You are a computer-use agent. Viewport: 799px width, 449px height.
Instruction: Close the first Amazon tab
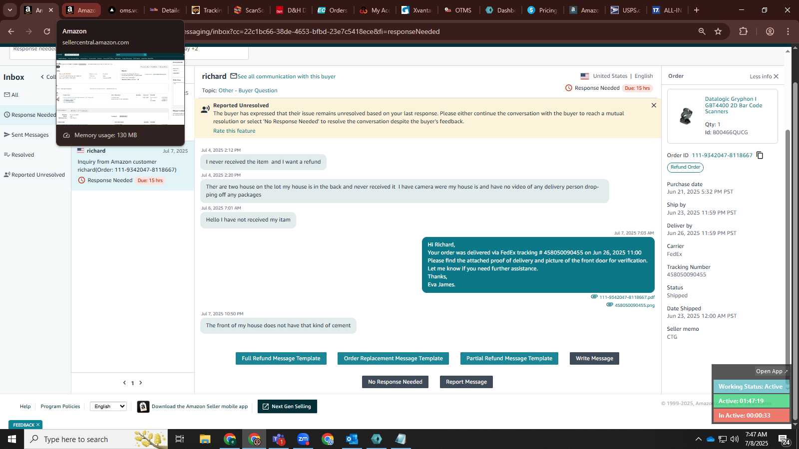pos(50,10)
